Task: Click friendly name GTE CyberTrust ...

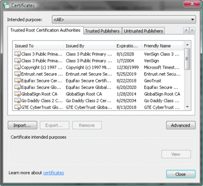Action: coord(162,107)
